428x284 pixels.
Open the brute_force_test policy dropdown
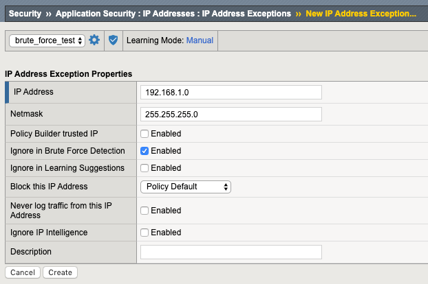[x=47, y=40]
